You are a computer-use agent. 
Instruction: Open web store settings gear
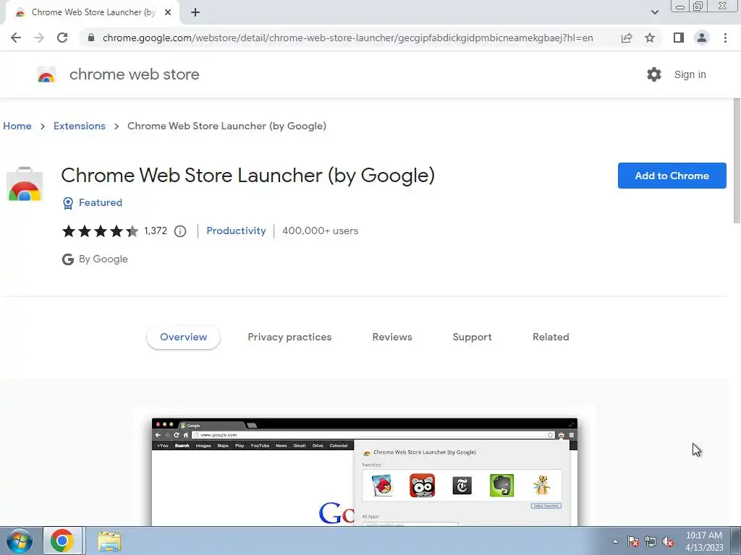click(x=654, y=74)
